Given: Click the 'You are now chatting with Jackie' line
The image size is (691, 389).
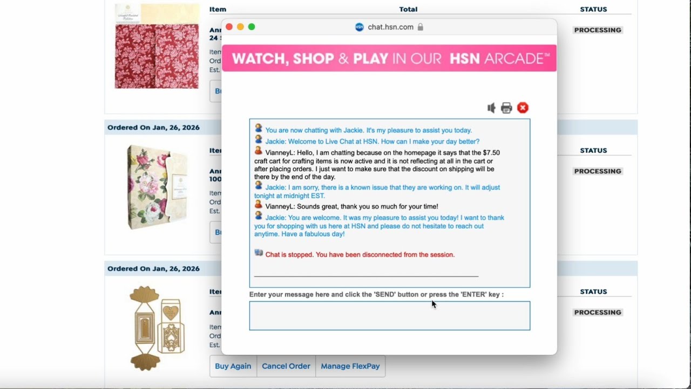Looking at the screenshot, I should 369,130.
